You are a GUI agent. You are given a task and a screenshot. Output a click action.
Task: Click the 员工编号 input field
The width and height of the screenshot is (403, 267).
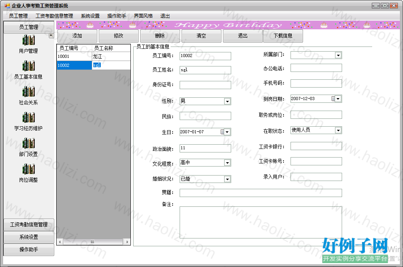pos(205,56)
